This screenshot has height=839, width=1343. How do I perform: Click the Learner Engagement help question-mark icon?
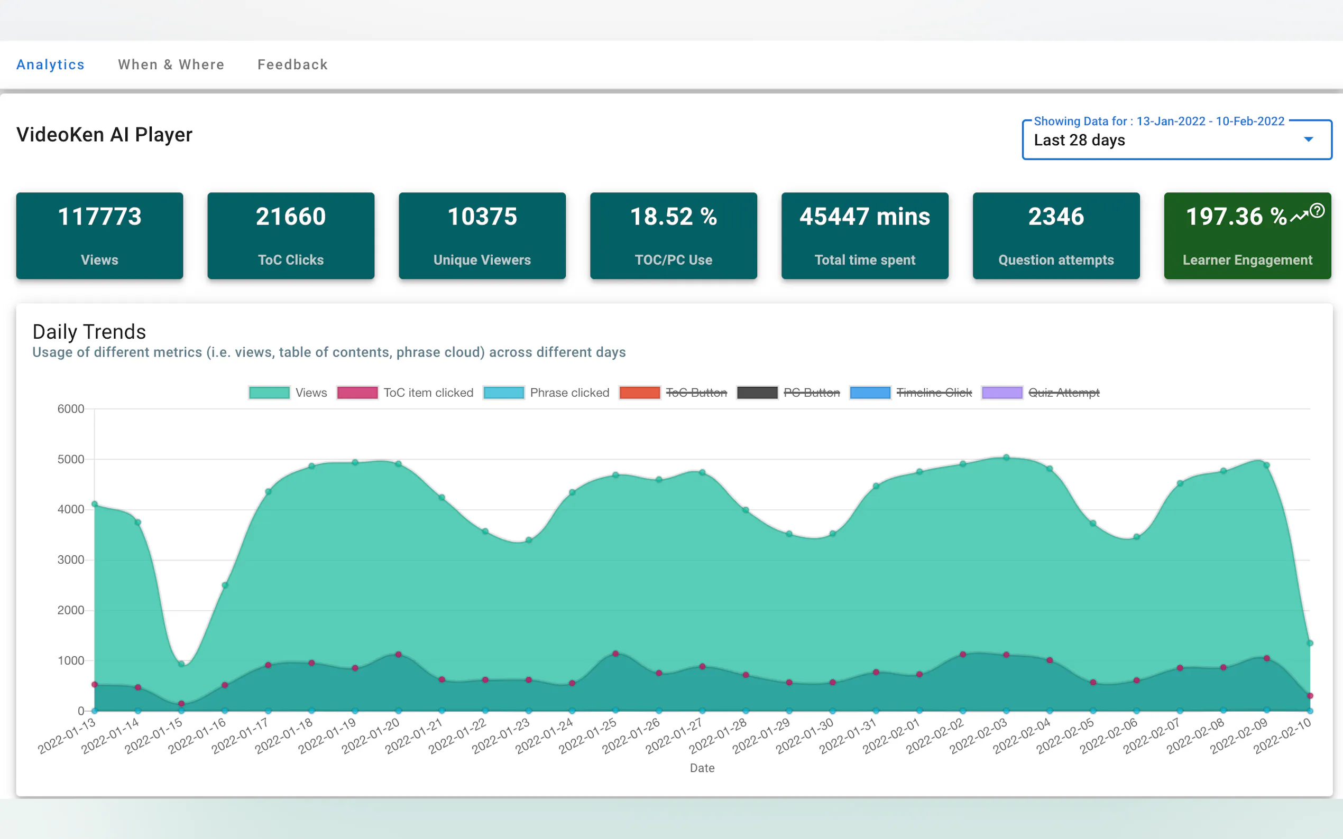[1317, 211]
